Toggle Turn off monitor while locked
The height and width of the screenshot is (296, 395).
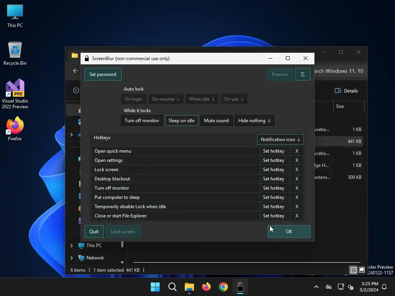[x=142, y=121]
